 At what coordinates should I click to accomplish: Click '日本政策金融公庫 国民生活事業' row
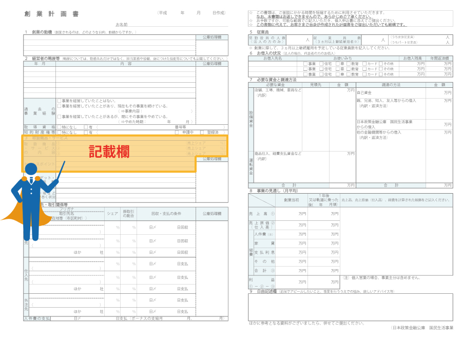pos(405,124)
